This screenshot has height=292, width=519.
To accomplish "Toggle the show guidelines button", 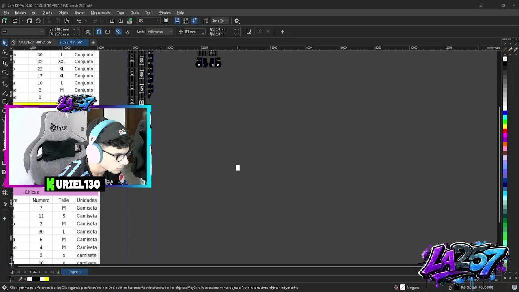I will tap(195, 21).
